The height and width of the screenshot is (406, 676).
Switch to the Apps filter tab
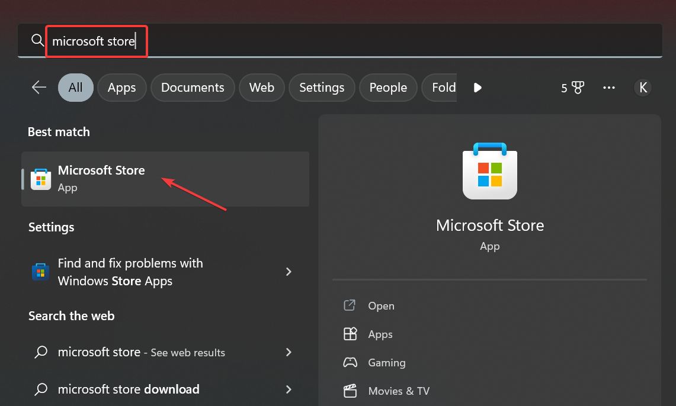(x=121, y=88)
